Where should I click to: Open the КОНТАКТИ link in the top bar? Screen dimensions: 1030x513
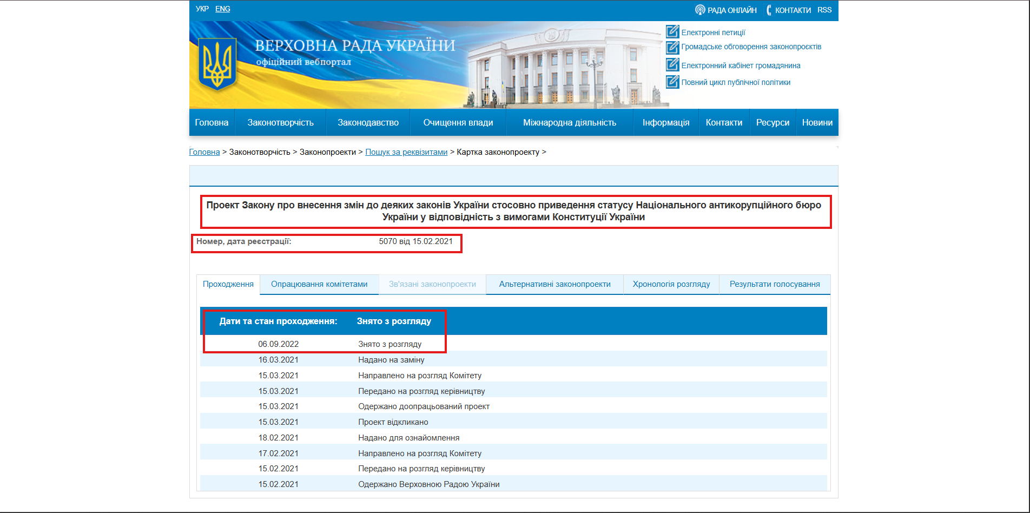pos(793,10)
